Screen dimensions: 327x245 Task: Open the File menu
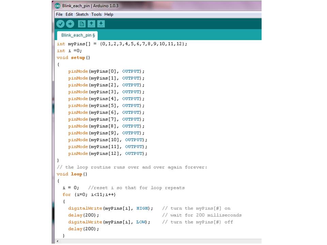pos(59,14)
